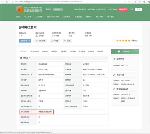Collapse the 基本信息 section arrow

pos(30,58)
